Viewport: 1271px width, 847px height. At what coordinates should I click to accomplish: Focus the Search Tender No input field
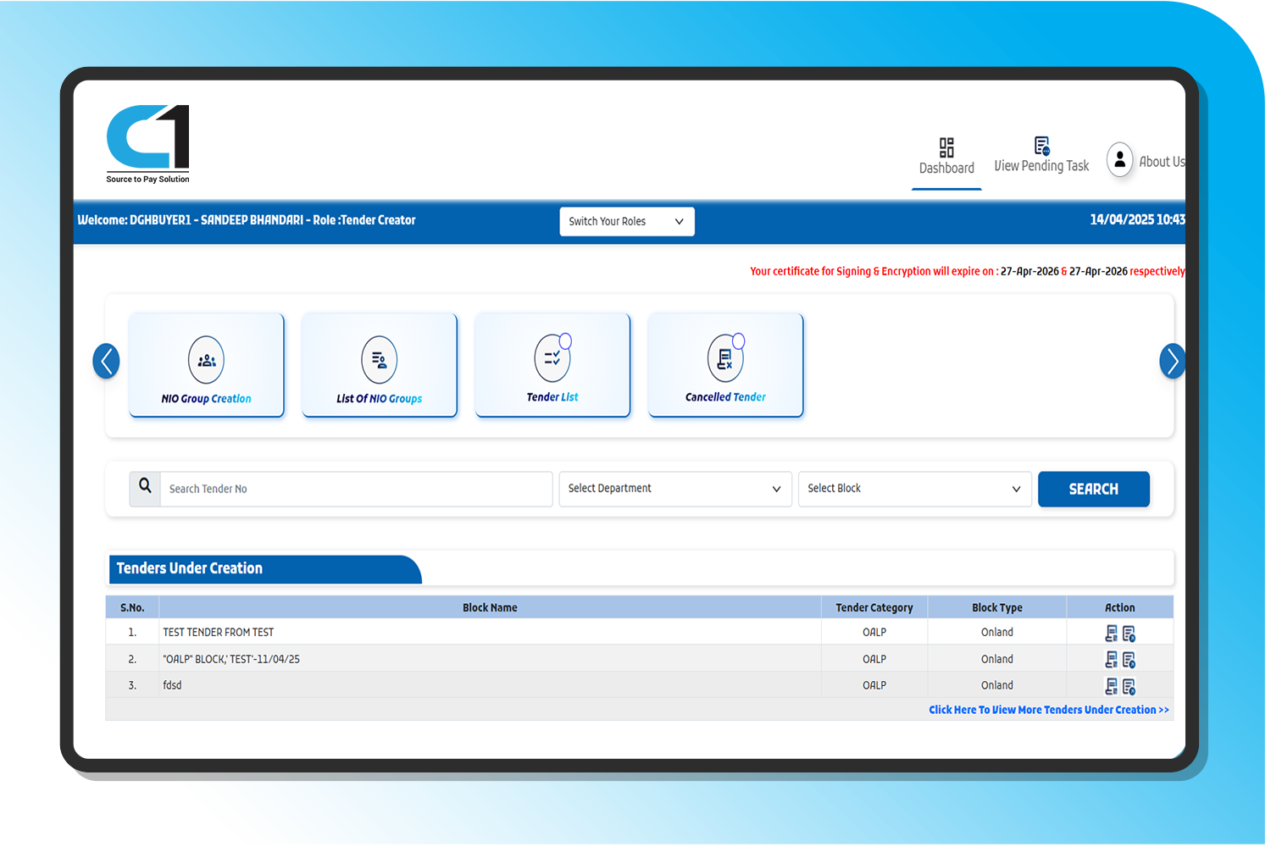[x=356, y=489]
